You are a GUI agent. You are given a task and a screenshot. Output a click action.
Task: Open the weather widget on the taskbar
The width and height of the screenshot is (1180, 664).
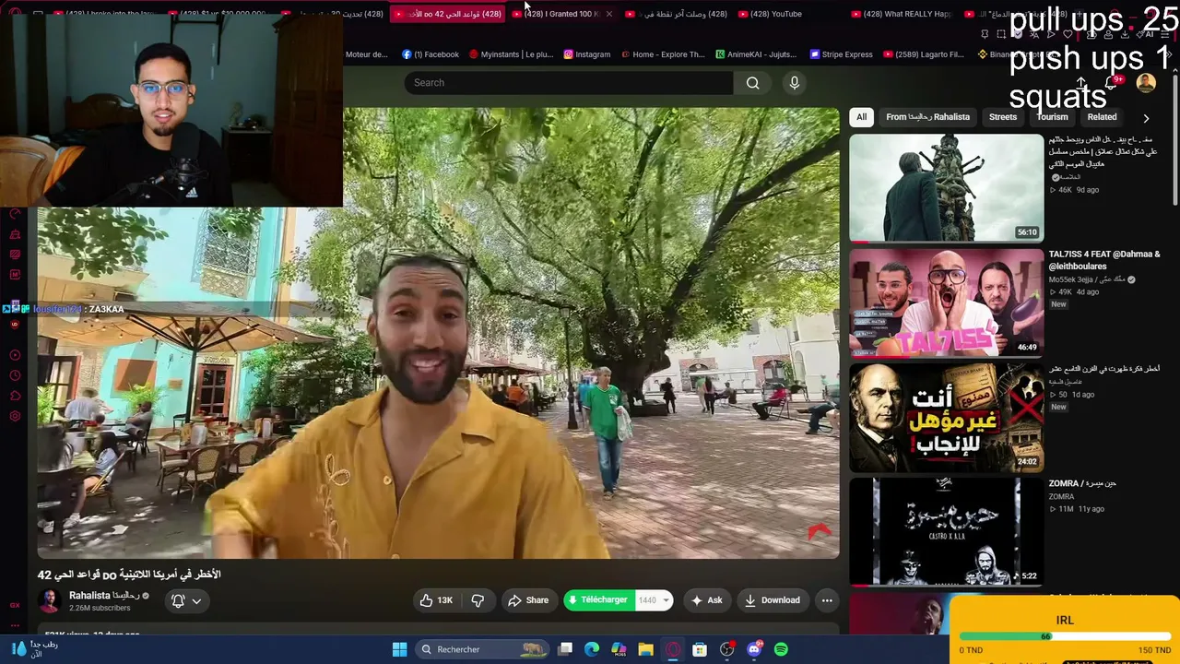coord(35,649)
